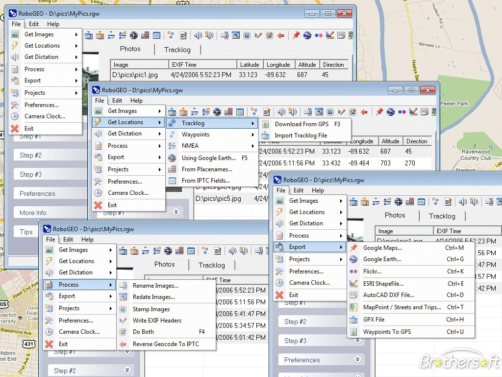Viewport: 502px width, 377px height.
Task: Click the DXF export icon in rearmost window toolbar
Action: (x=341, y=35)
